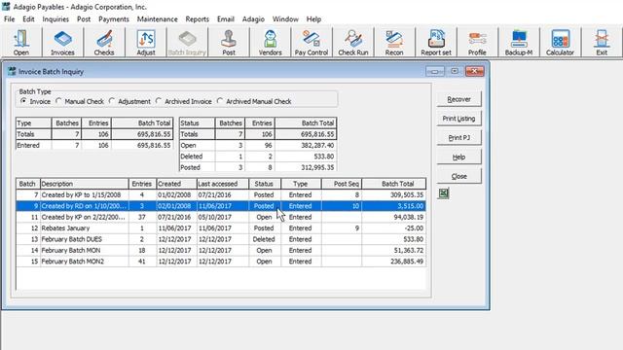This screenshot has width=623, height=350.
Task: Click the Excel export icon below Close
Action: pyautogui.click(x=444, y=193)
